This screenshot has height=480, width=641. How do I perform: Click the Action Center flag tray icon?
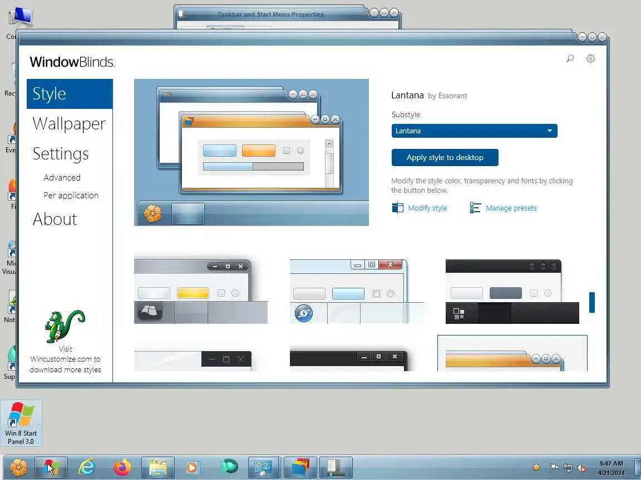point(554,468)
